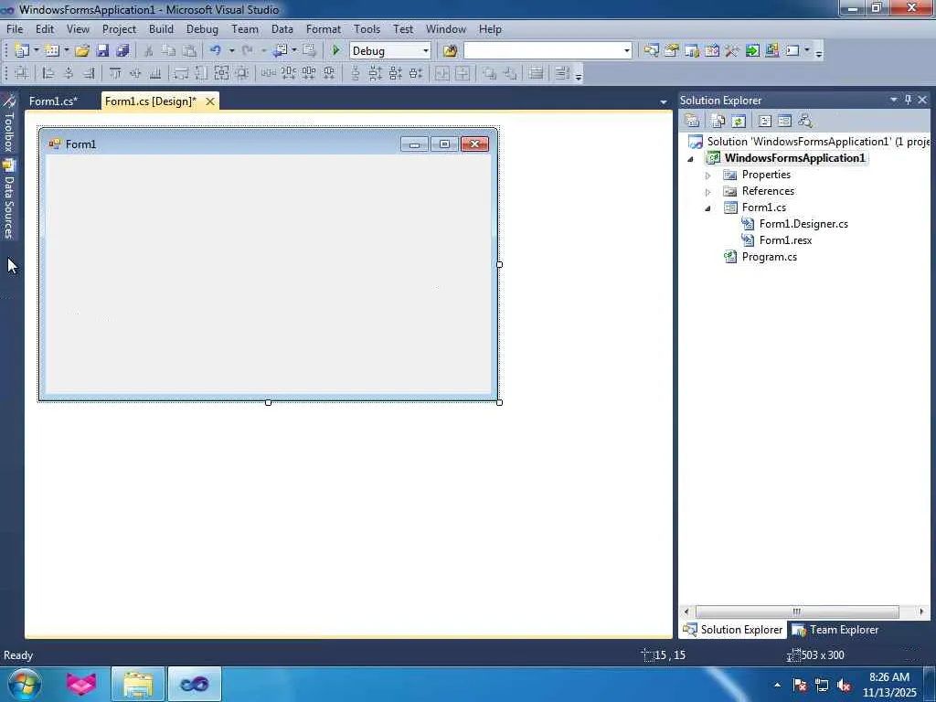Switch to the Team Explorer tab
This screenshot has height=702, width=936.
tap(835, 630)
